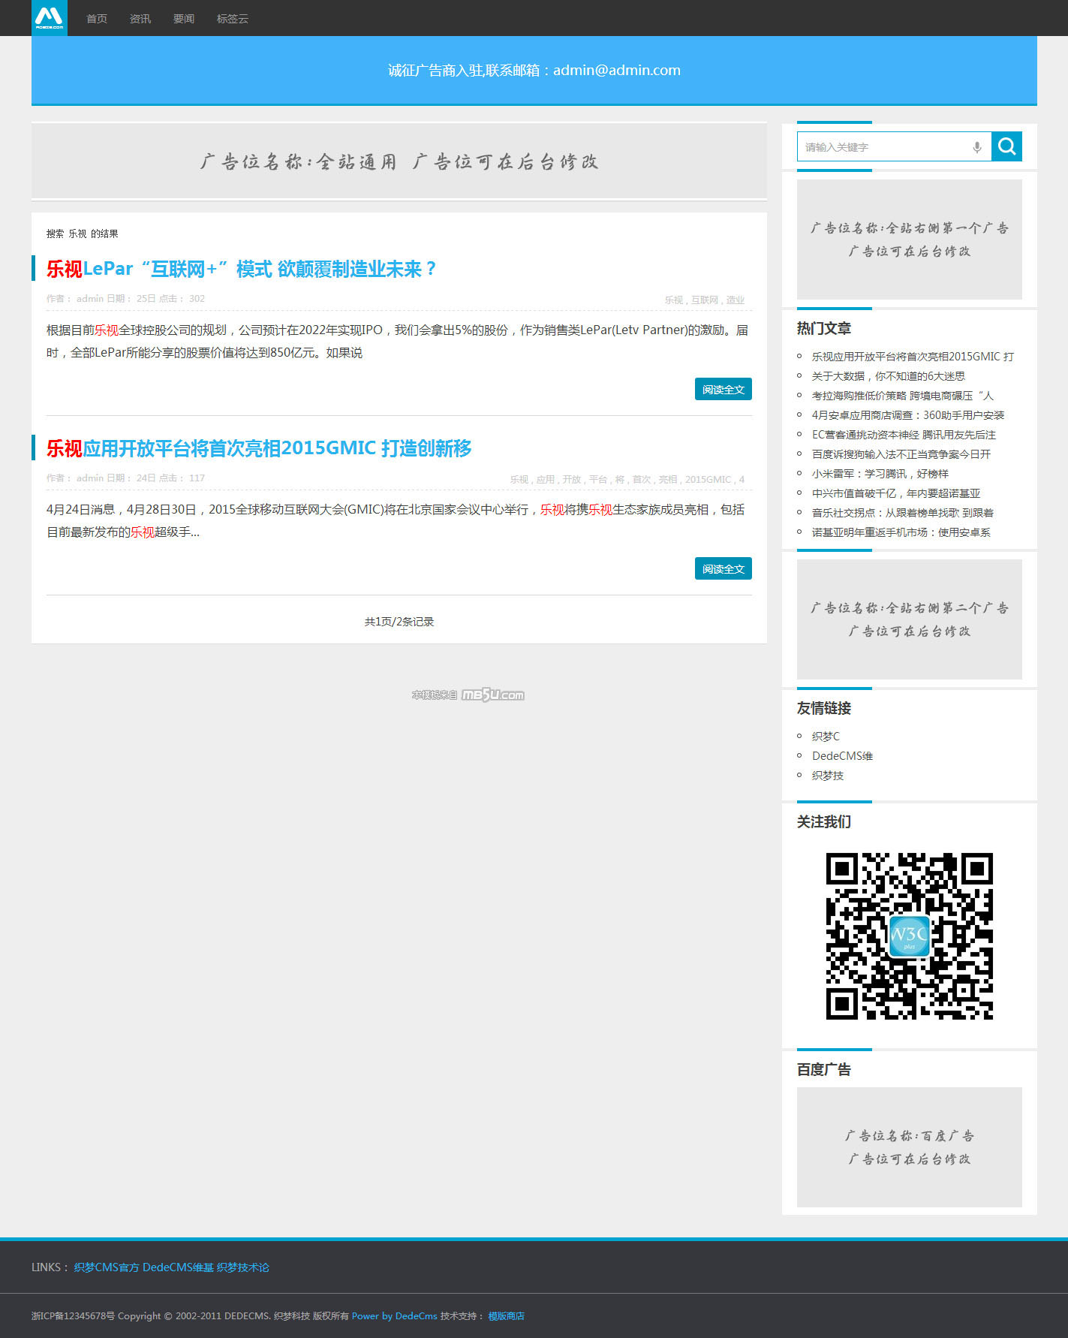Click the QR code image
The height and width of the screenshot is (1338, 1068).
tap(909, 936)
